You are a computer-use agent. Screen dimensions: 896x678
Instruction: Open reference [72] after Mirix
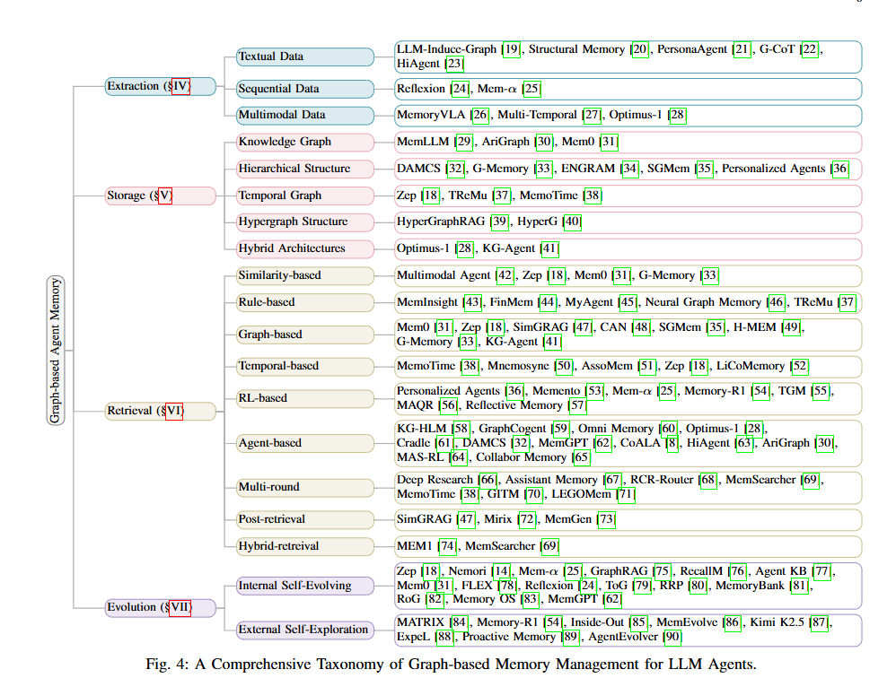click(527, 520)
